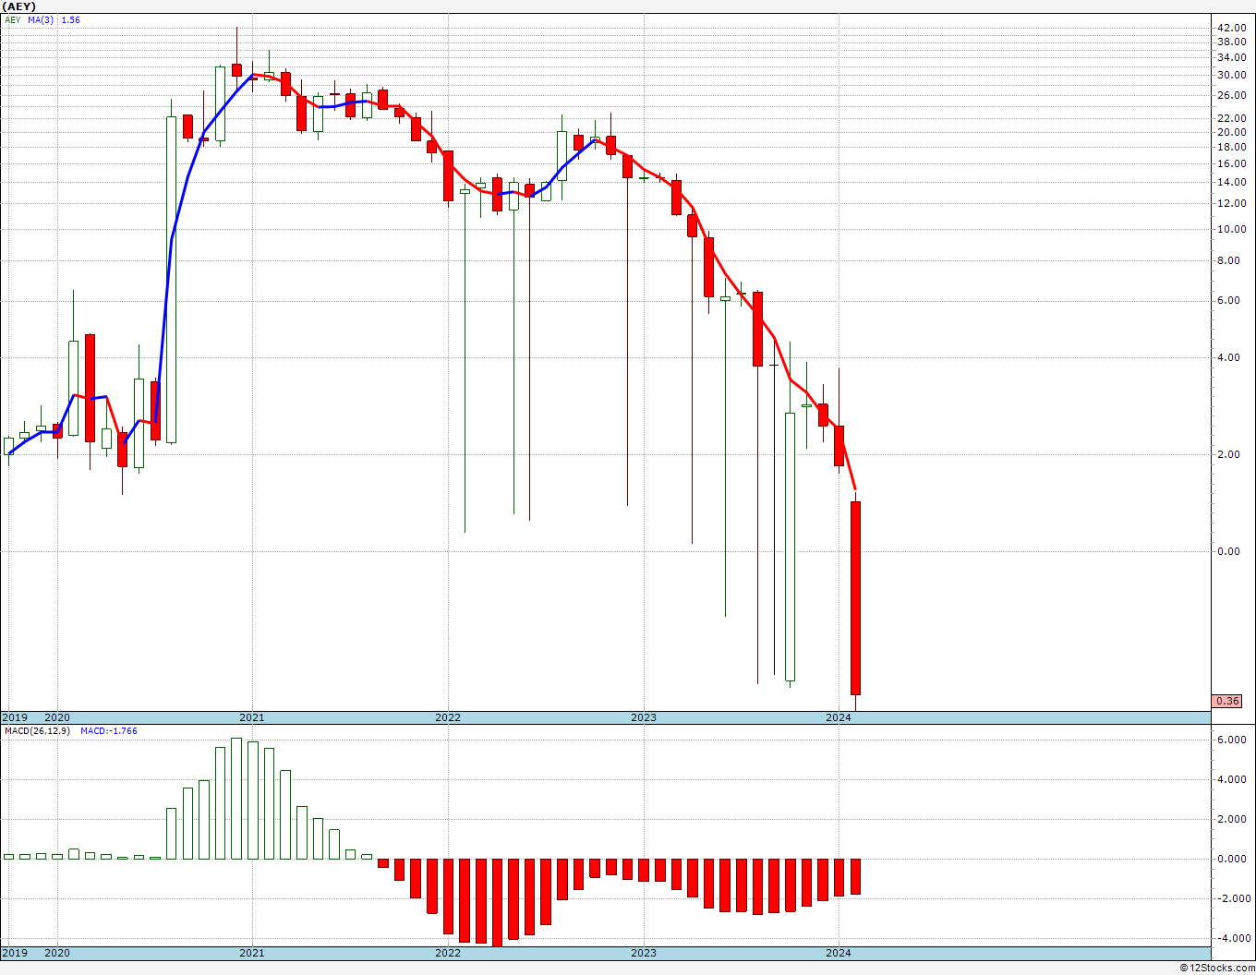Click the 12.00 price axis label
This screenshot has width=1256, height=975.
coord(1232,203)
